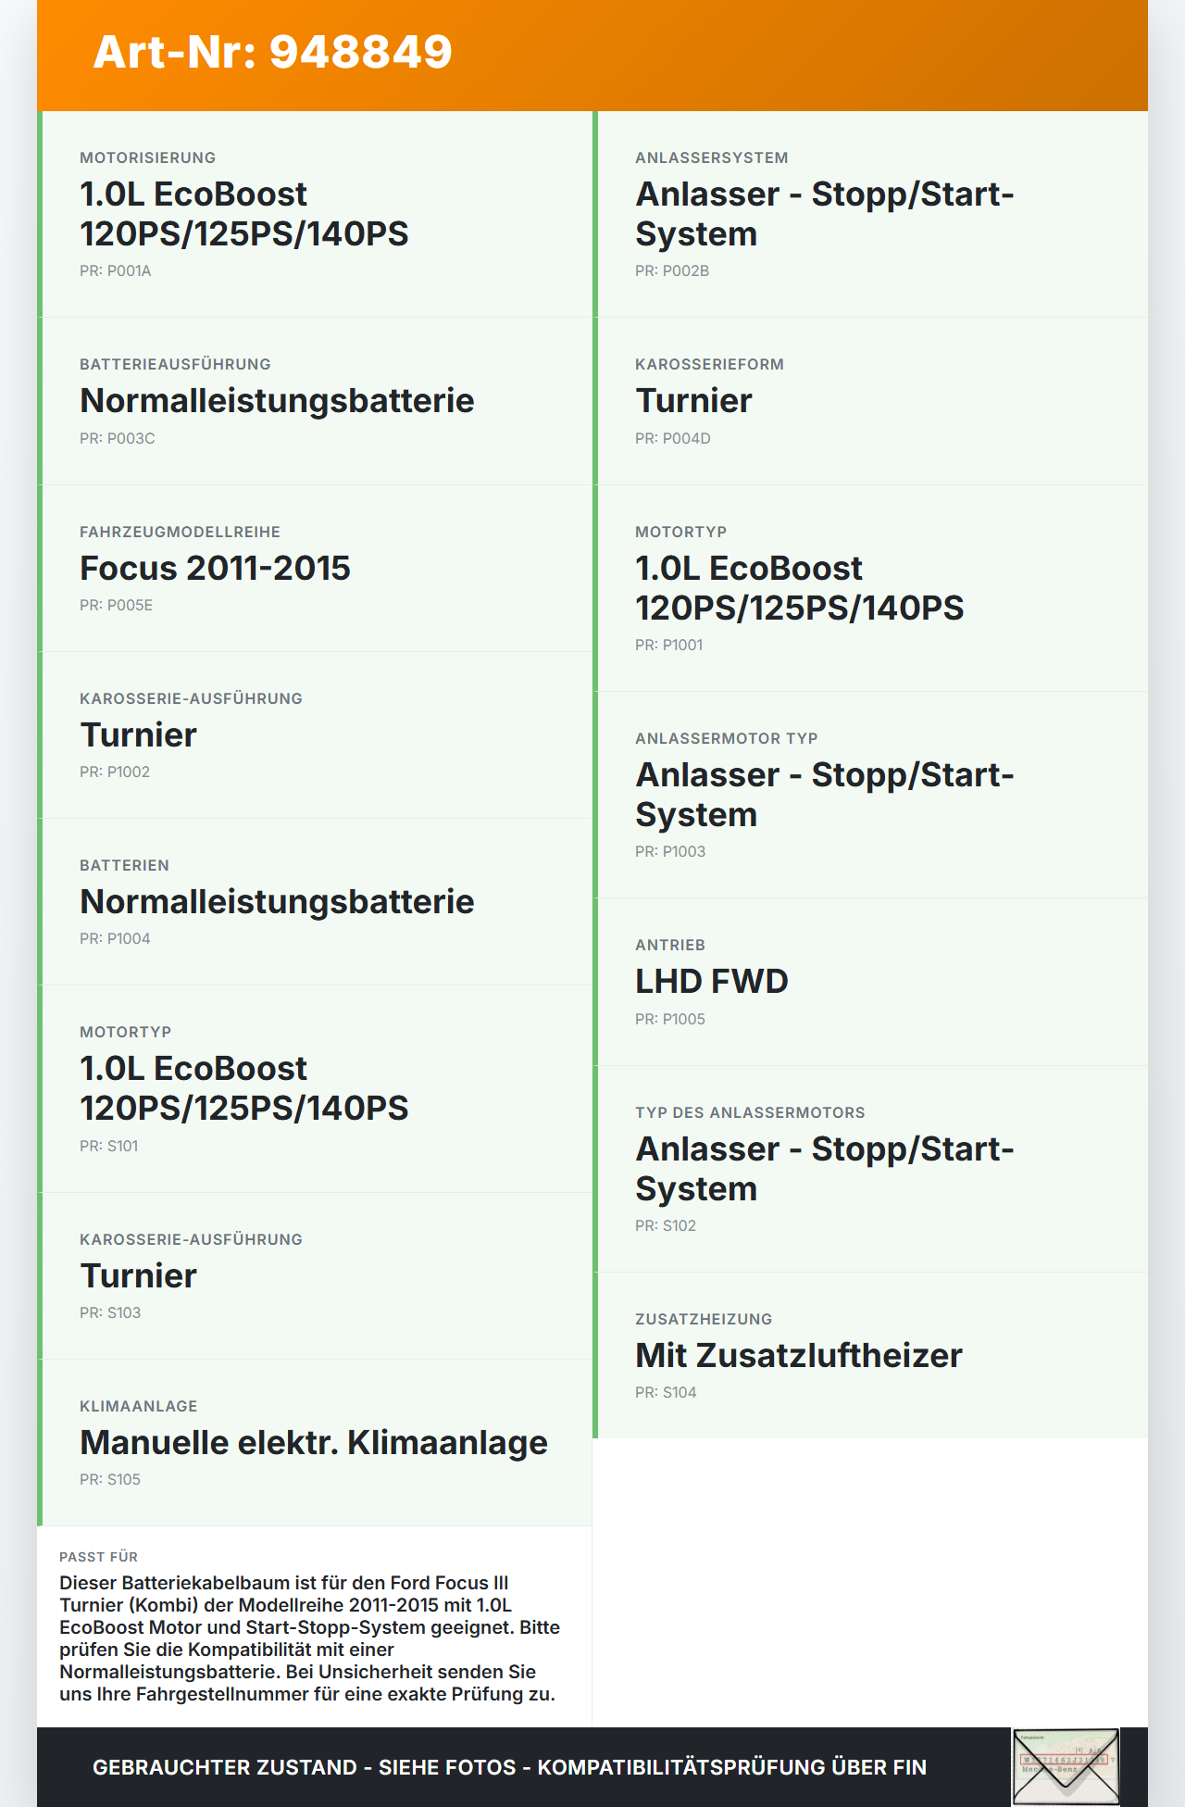Select the Motorisierung 1.0L EcoBoost card
This screenshot has width=1185, height=1807.
pos(315,214)
